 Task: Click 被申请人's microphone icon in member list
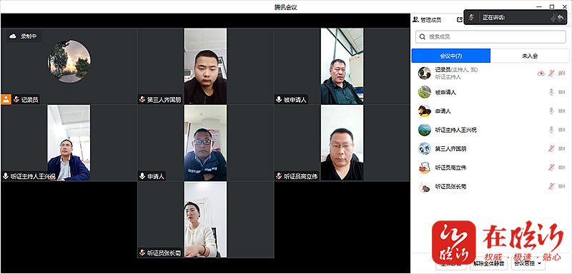tap(551, 92)
